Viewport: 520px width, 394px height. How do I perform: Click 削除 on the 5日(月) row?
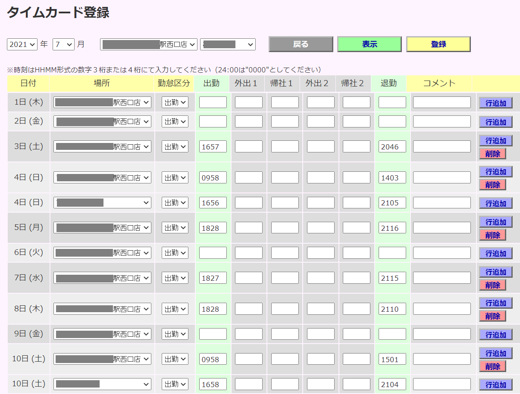coord(493,235)
